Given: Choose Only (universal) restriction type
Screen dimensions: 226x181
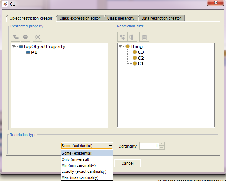Looking at the screenshot, I should tap(75, 159).
